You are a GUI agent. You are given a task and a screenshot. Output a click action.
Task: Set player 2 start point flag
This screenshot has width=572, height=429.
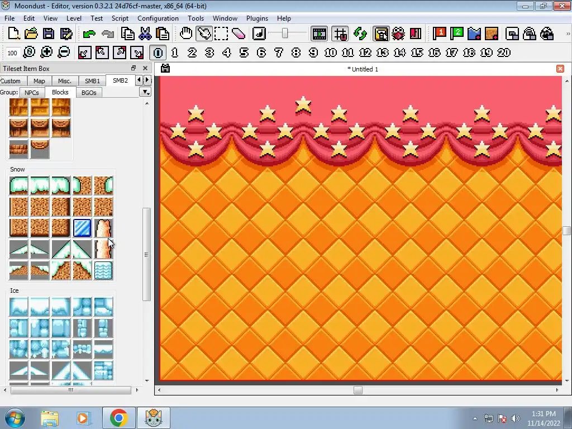click(x=457, y=34)
